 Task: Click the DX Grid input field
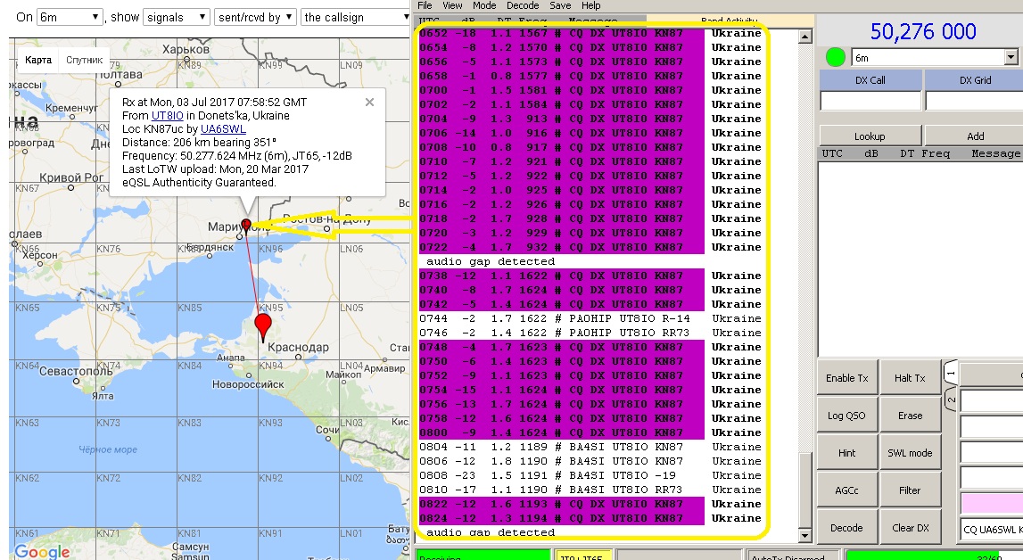coord(974,101)
